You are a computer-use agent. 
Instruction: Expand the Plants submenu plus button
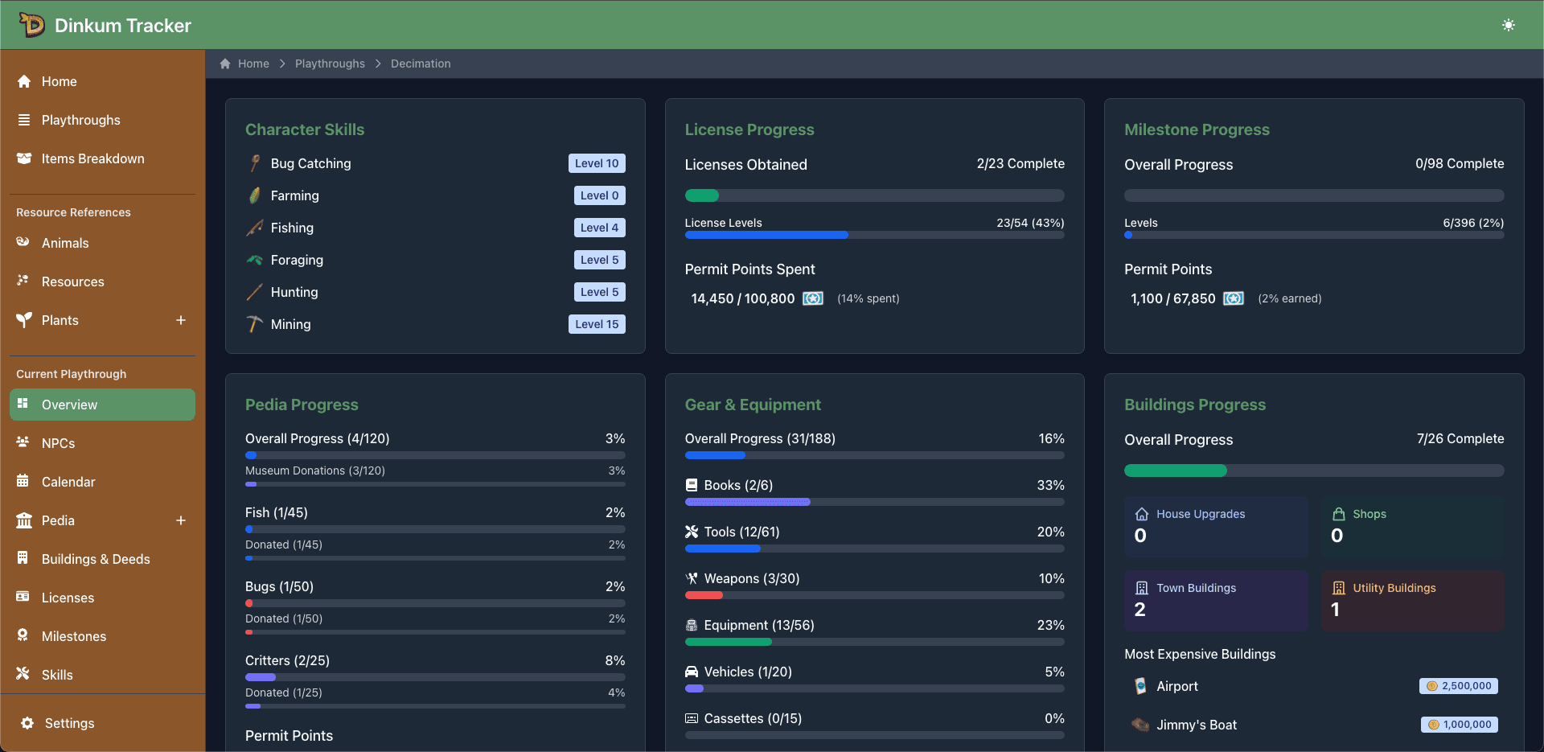click(181, 320)
